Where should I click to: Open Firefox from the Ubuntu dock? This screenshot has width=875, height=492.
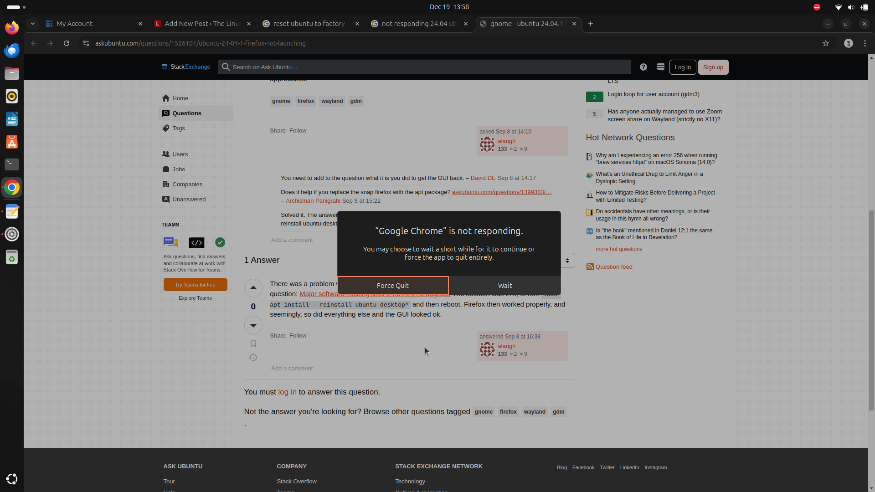pyautogui.click(x=12, y=27)
